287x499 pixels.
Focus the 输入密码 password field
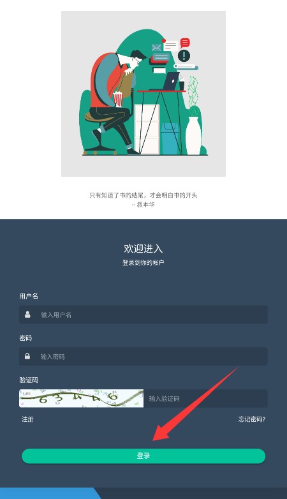pos(143,357)
